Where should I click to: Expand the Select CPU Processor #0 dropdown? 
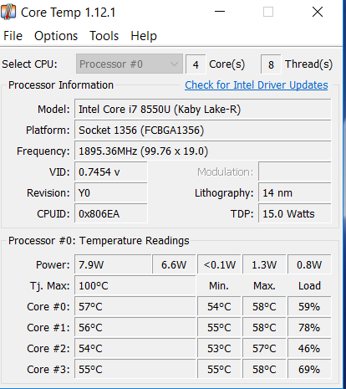click(x=130, y=64)
